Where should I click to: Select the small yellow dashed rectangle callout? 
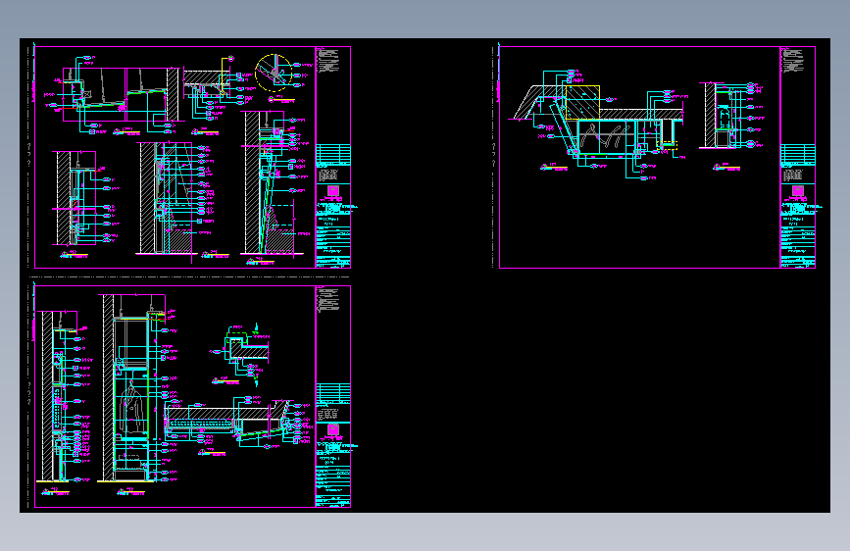(667, 145)
